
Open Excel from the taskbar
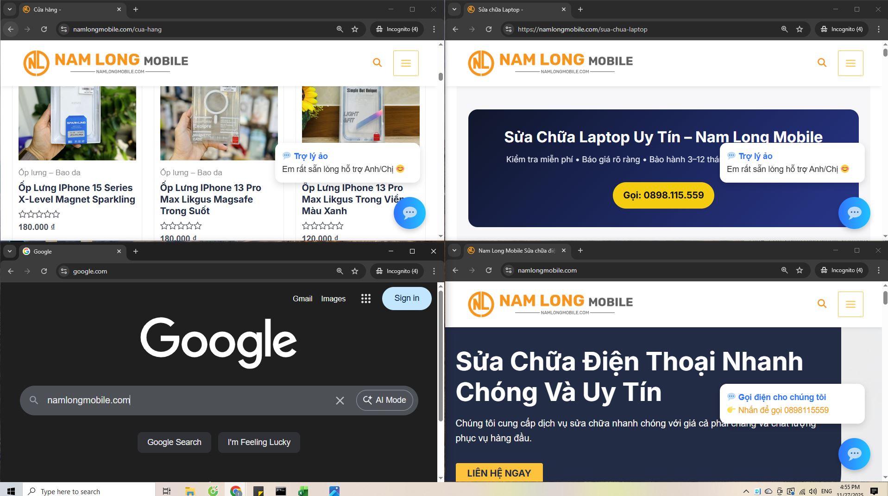(303, 491)
